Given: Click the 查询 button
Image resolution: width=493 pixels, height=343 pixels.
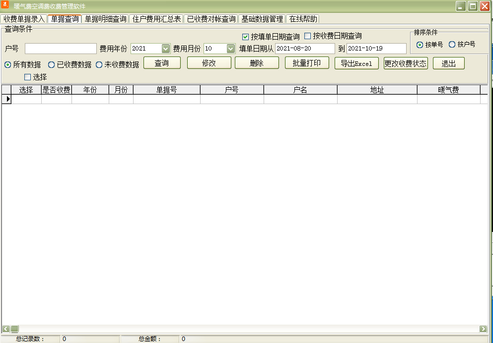Looking at the screenshot, I should tap(162, 63).
